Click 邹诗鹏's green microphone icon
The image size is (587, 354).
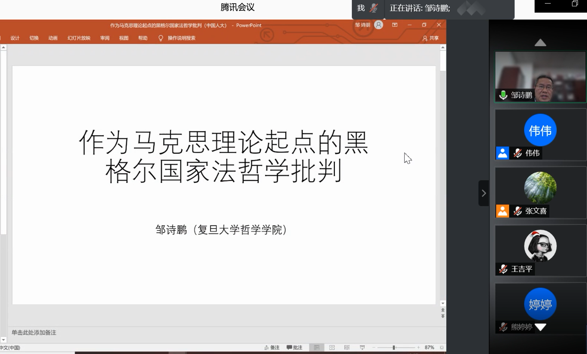503,95
